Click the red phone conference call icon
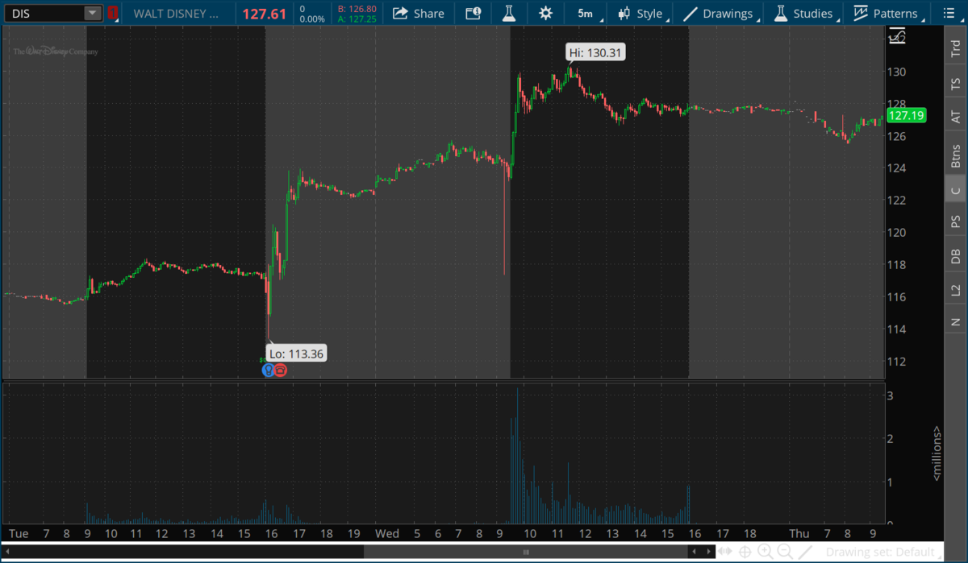 click(280, 371)
